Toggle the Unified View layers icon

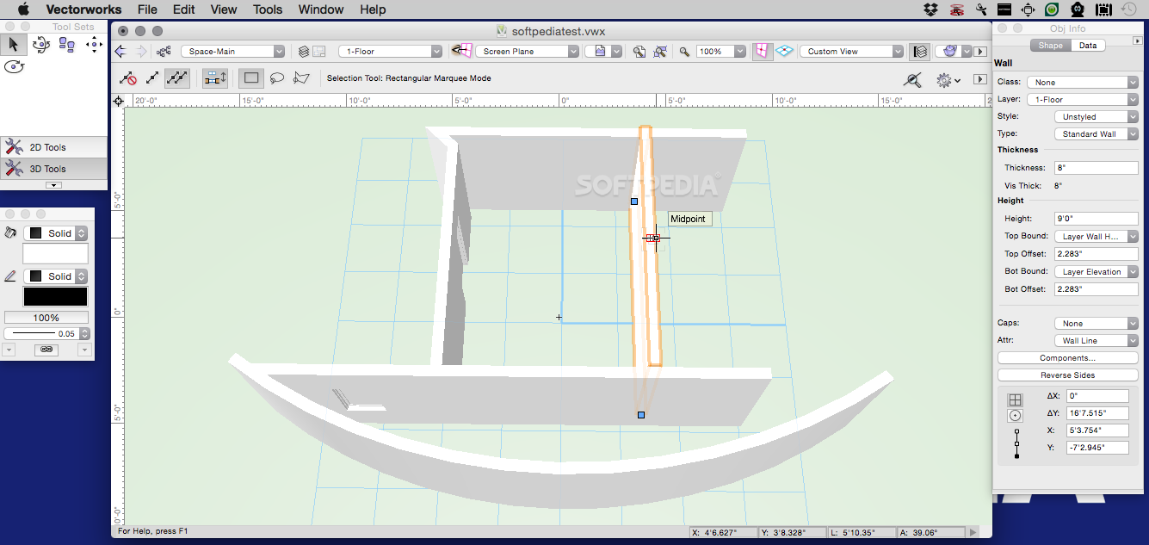[919, 51]
